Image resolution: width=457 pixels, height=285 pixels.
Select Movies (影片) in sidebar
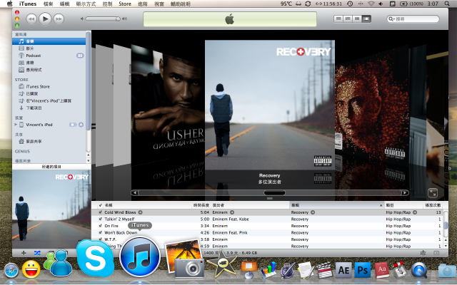pyautogui.click(x=30, y=48)
